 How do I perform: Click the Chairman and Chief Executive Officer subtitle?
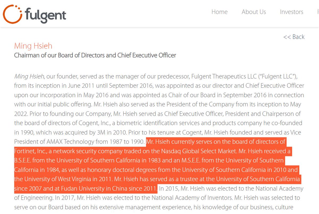click(95, 56)
